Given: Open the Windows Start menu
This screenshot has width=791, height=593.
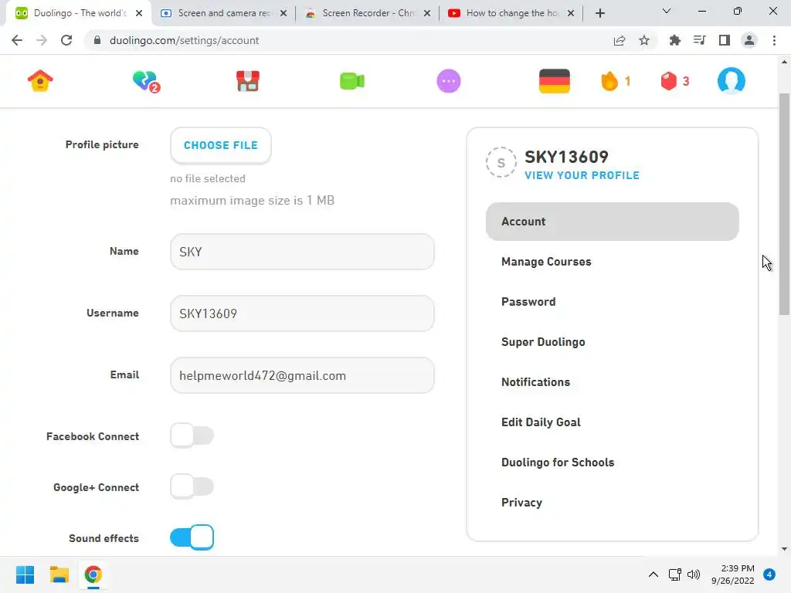Looking at the screenshot, I should (25, 574).
